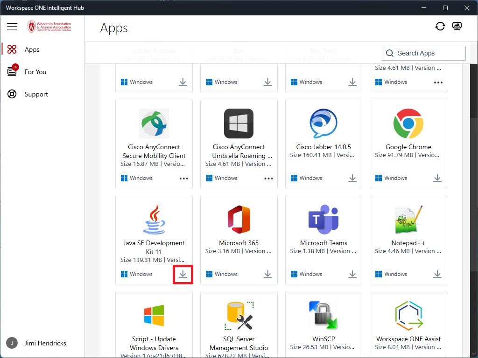
Task: Open the Microsoft Teams app icon
Action: tap(323, 220)
